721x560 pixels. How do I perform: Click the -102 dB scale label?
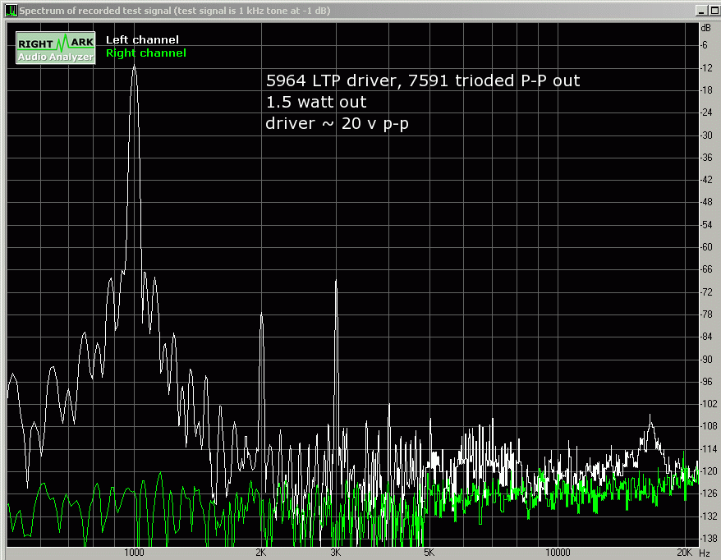tap(709, 404)
